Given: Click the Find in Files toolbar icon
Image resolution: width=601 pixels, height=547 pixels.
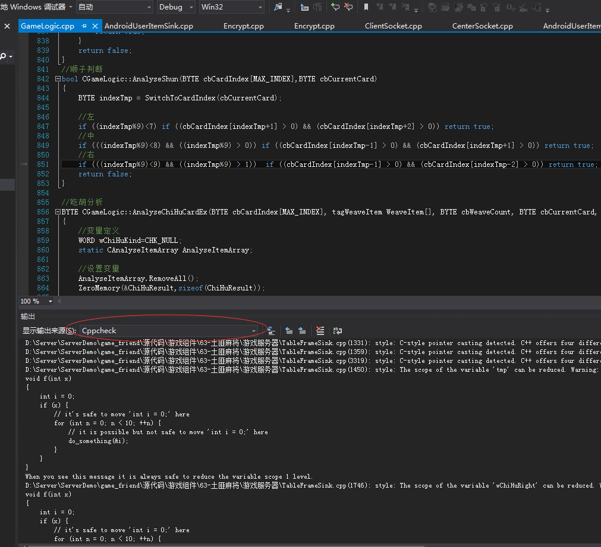Looking at the screenshot, I should click(278, 7).
